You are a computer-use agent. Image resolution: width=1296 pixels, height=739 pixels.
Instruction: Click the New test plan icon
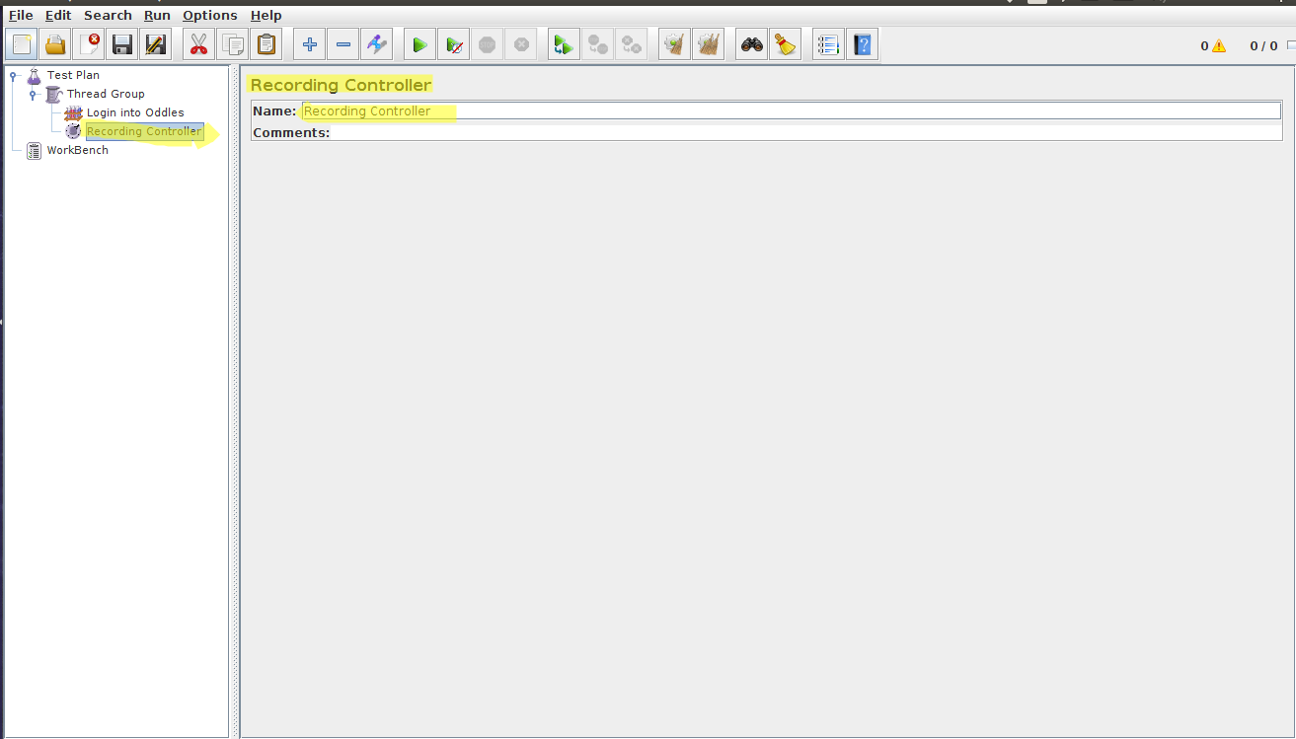(22, 44)
